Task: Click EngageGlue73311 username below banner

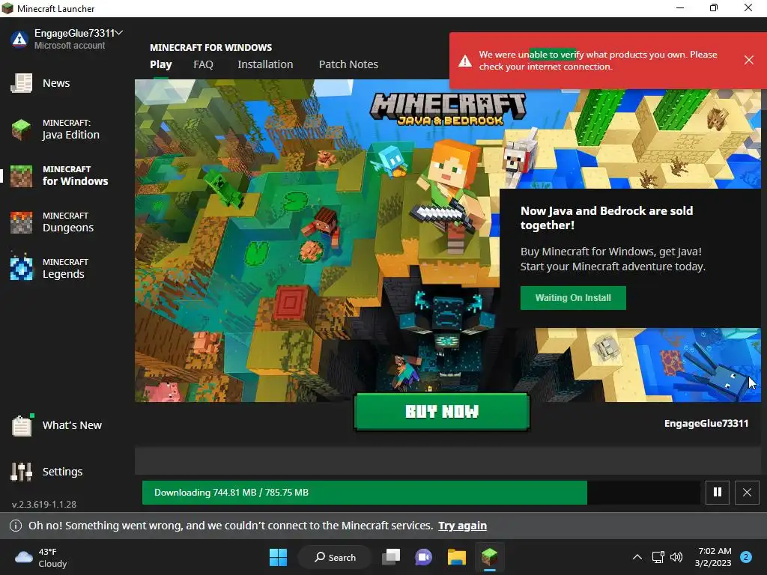Action: click(706, 424)
